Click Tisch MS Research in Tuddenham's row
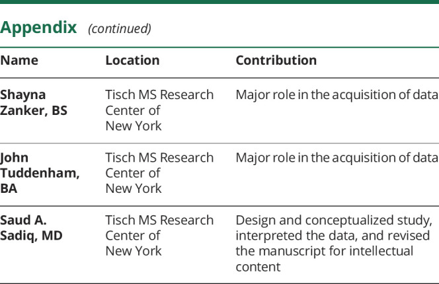 click(159, 158)
